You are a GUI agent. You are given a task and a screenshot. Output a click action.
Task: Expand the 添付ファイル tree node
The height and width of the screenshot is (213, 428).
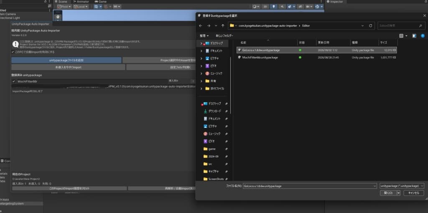coord(201,88)
